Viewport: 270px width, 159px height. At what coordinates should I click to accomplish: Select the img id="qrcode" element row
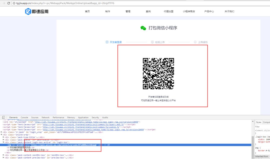coord(126,145)
